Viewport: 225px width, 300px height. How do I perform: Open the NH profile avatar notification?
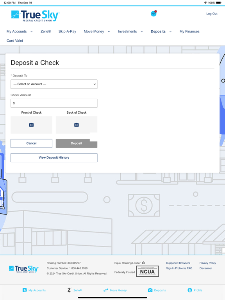[x=154, y=14]
